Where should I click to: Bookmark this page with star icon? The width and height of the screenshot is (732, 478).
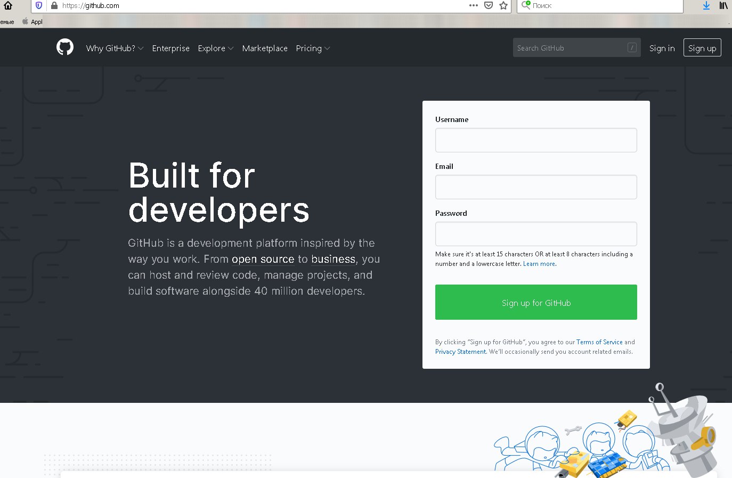tap(503, 5)
